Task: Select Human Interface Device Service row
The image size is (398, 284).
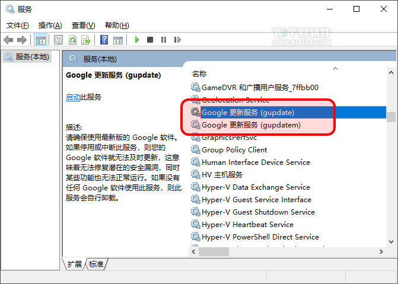Action: click(288, 162)
